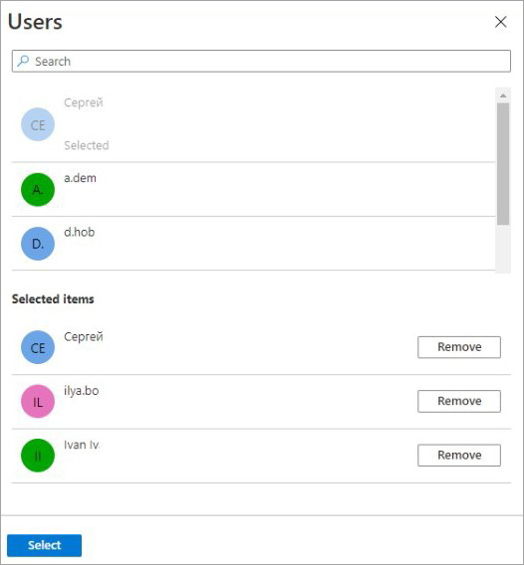The width and height of the screenshot is (524, 565).
Task: Close the Users panel with X
Action: click(x=500, y=22)
